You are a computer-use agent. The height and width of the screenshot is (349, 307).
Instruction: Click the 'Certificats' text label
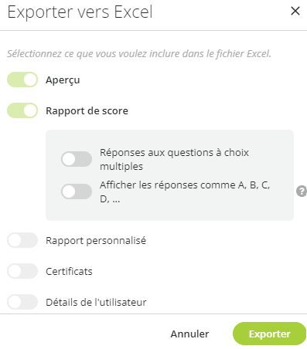pos(69,272)
